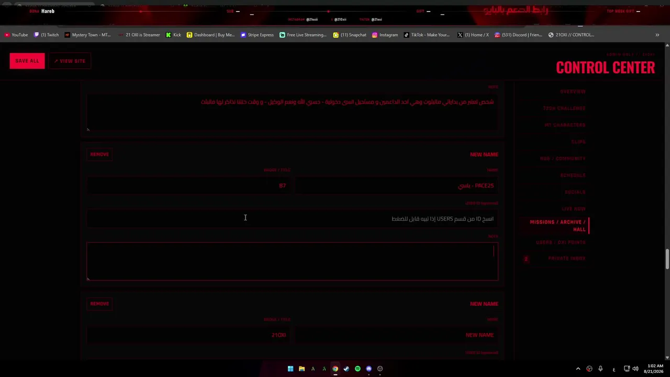Open File Explorer from taskbar
Screen dimensions: 670x377
[x=301, y=369]
